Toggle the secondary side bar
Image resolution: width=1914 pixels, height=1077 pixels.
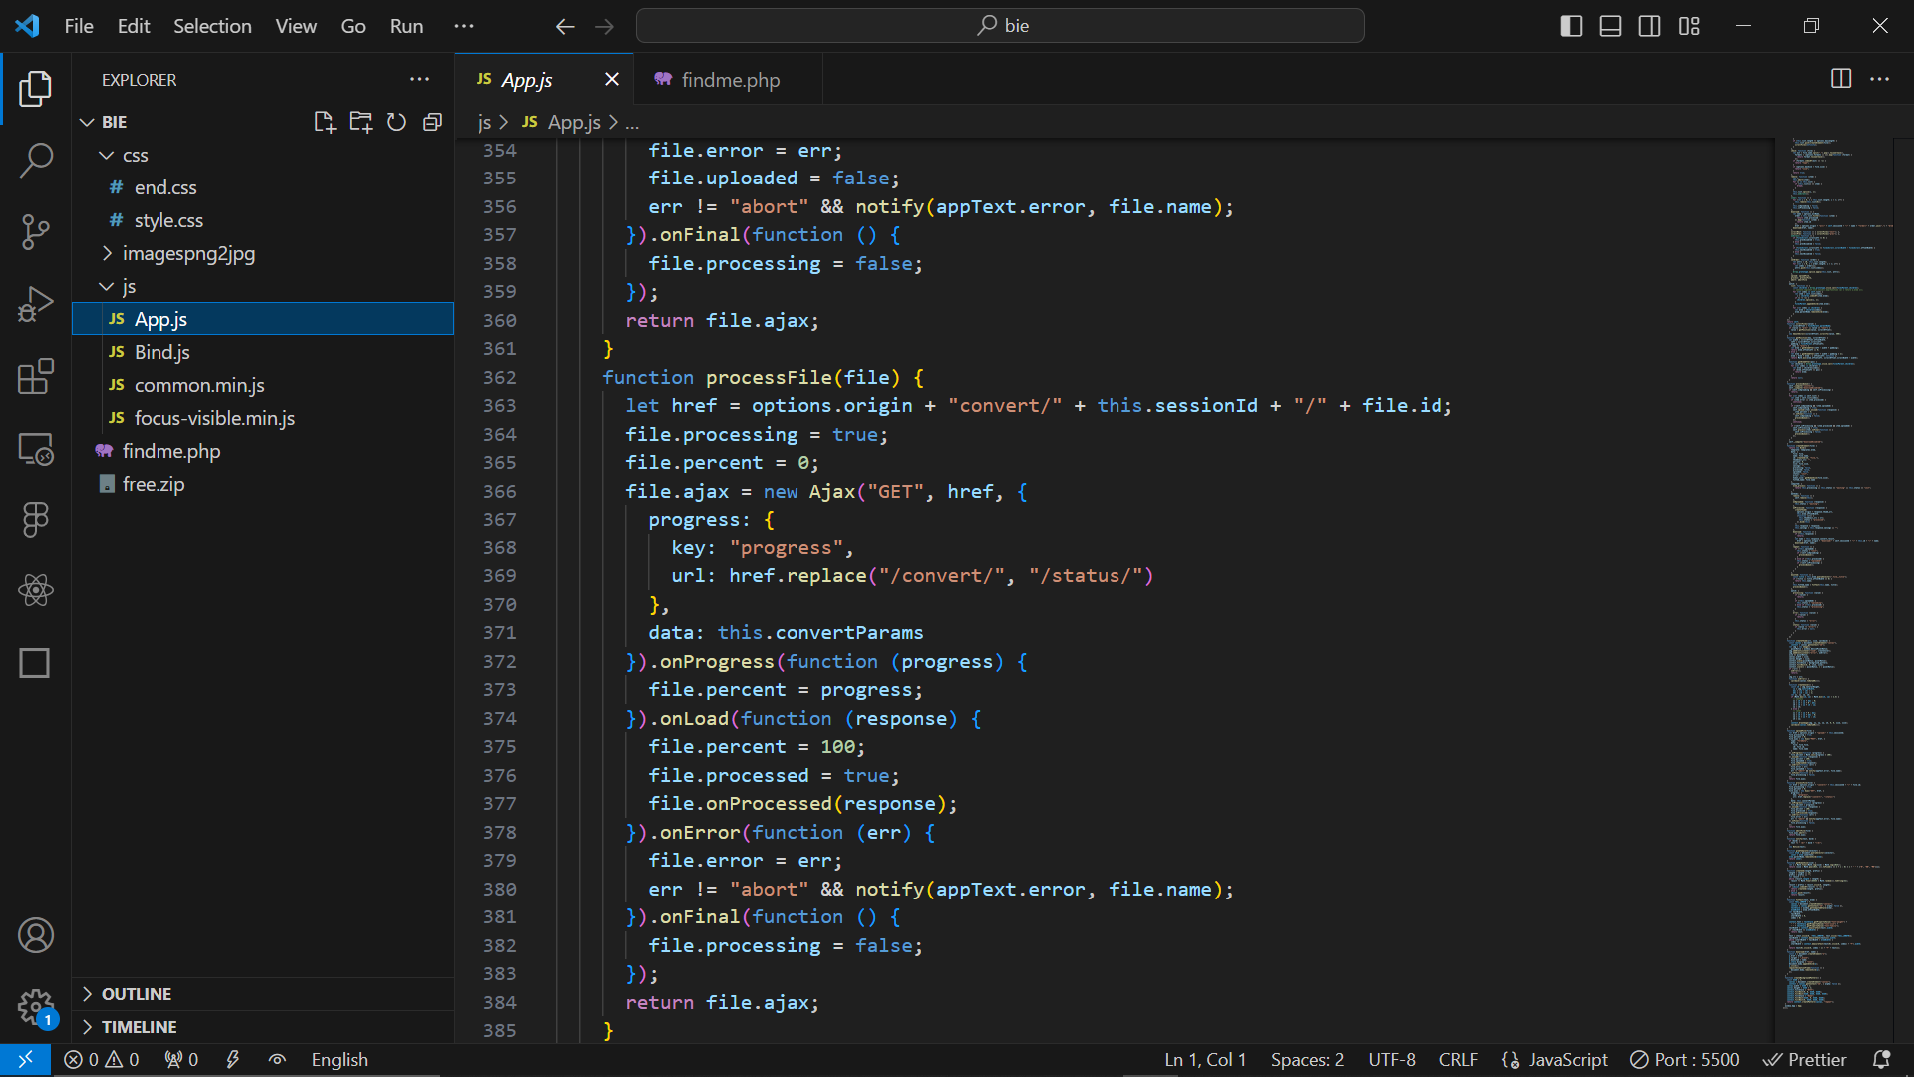1649,26
